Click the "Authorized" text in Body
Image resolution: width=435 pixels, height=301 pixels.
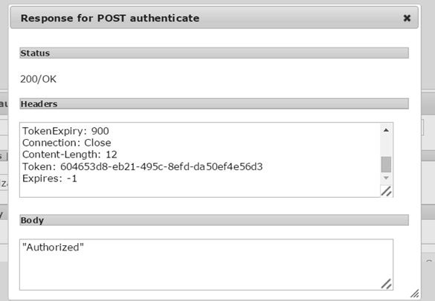point(53,247)
